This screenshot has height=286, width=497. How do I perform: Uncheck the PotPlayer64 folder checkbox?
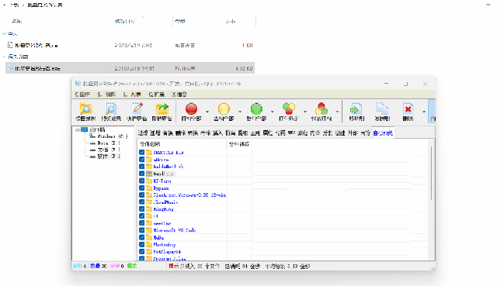point(141,252)
